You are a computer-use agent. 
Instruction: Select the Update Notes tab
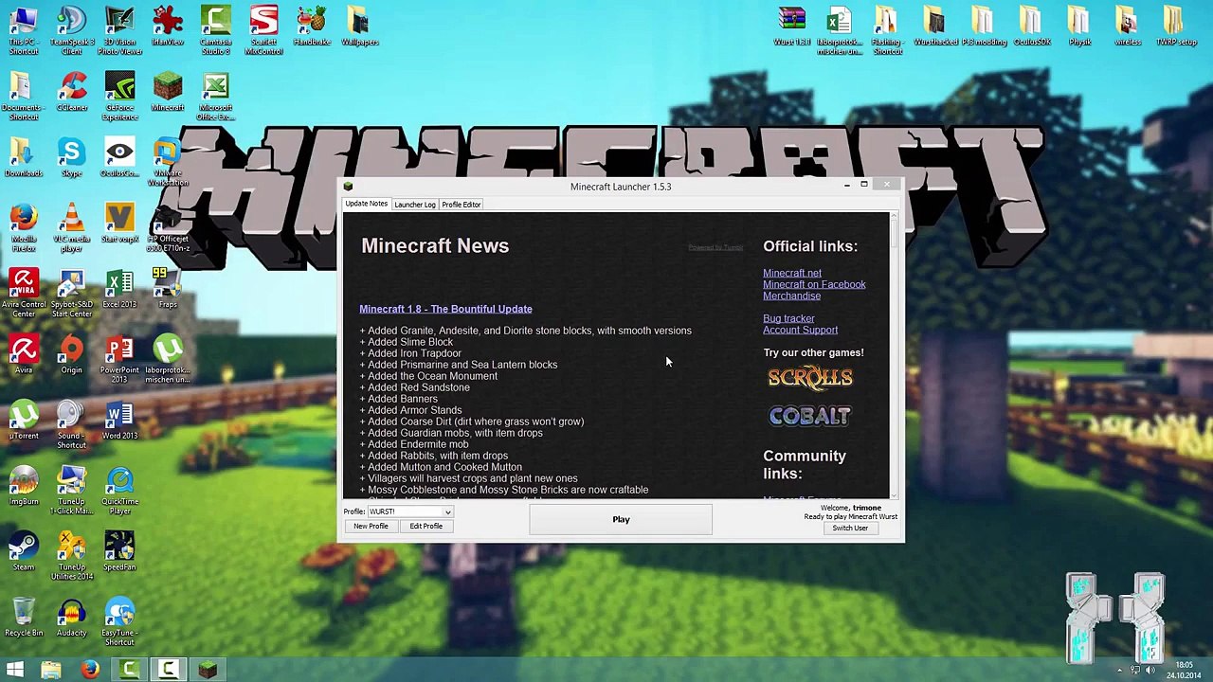tap(366, 204)
